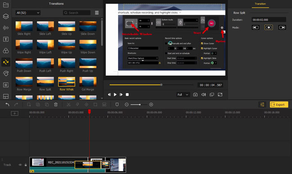The width and height of the screenshot is (292, 174).
Task: Click the undo arrow
Action: point(7,104)
